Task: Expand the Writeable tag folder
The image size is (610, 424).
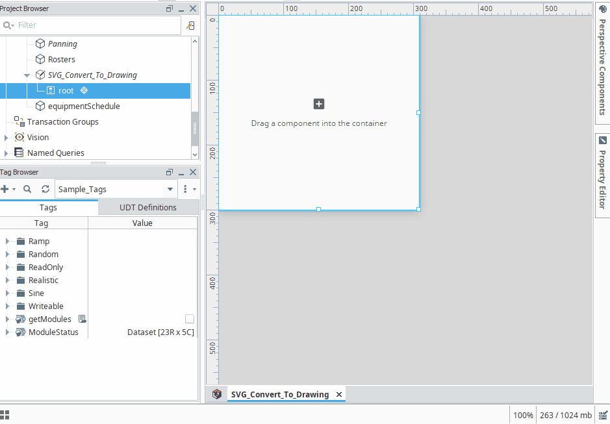Action: [7, 306]
